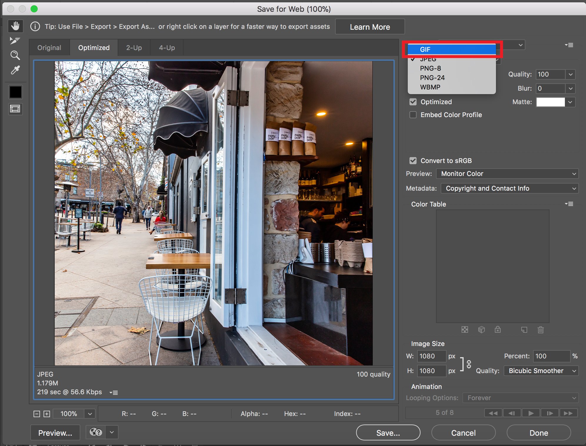The height and width of the screenshot is (446, 586).
Task: Select the Hand tool in toolbar
Action: click(x=15, y=26)
